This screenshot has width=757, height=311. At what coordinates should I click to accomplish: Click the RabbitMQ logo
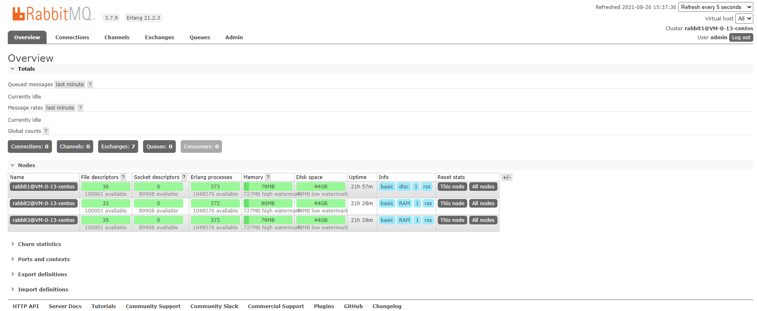tap(54, 14)
